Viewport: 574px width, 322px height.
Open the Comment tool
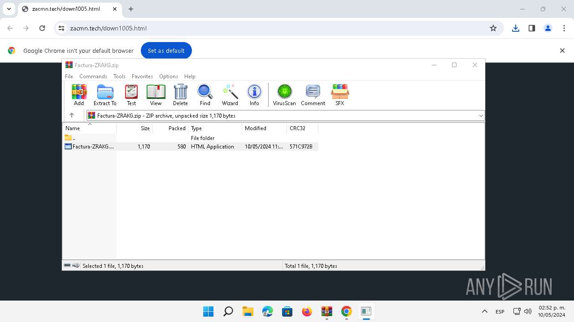click(313, 95)
